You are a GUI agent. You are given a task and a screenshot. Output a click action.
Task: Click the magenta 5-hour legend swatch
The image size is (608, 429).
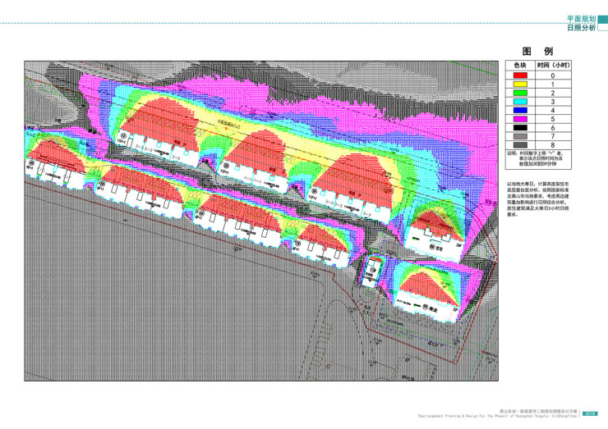pos(519,120)
